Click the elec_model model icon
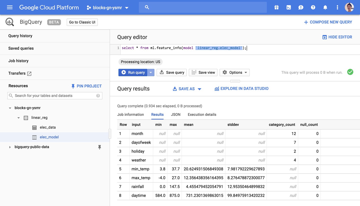Screen dimensions: 360x206 (x=34, y=137)
